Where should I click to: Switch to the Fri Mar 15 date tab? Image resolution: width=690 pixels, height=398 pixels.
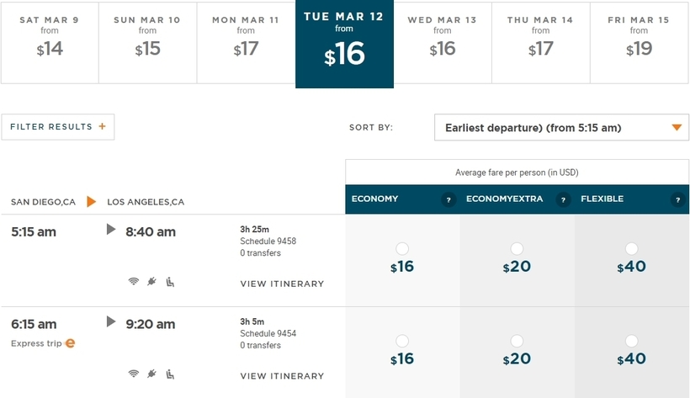coord(639,43)
